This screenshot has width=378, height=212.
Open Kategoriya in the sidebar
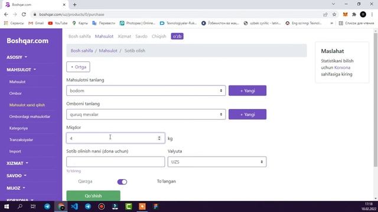tap(18, 128)
